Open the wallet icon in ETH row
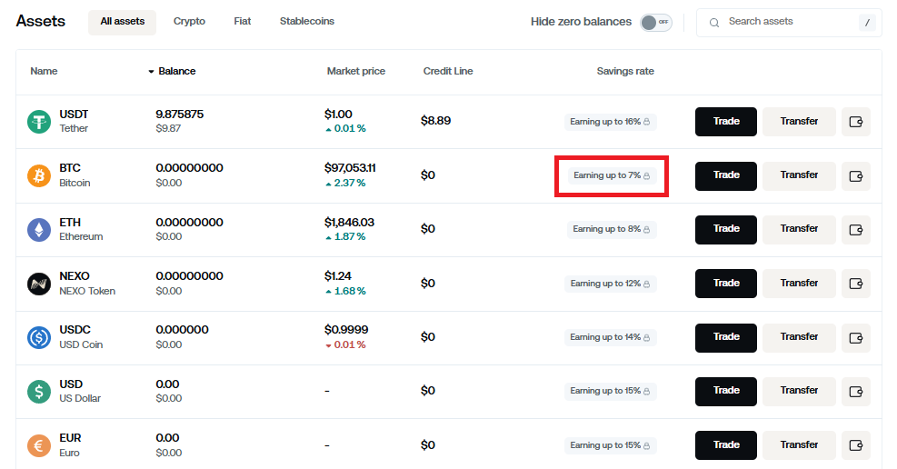Image resolution: width=897 pixels, height=469 pixels. (x=856, y=229)
